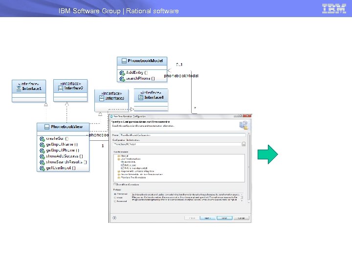352x264 pixels.
Task: Select the Conceptual protocol radio button
Action: pyautogui.click(x=115, y=194)
